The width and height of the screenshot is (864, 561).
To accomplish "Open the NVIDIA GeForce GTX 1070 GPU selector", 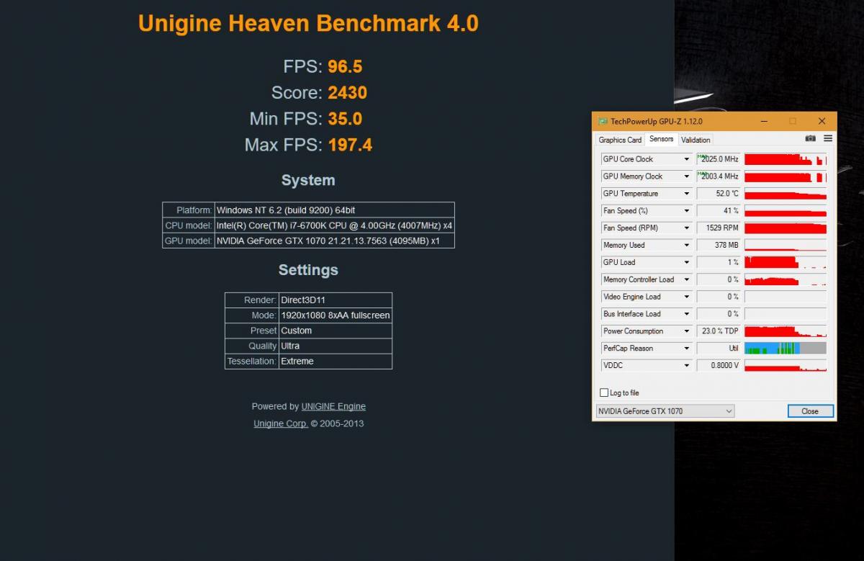I will [x=665, y=411].
